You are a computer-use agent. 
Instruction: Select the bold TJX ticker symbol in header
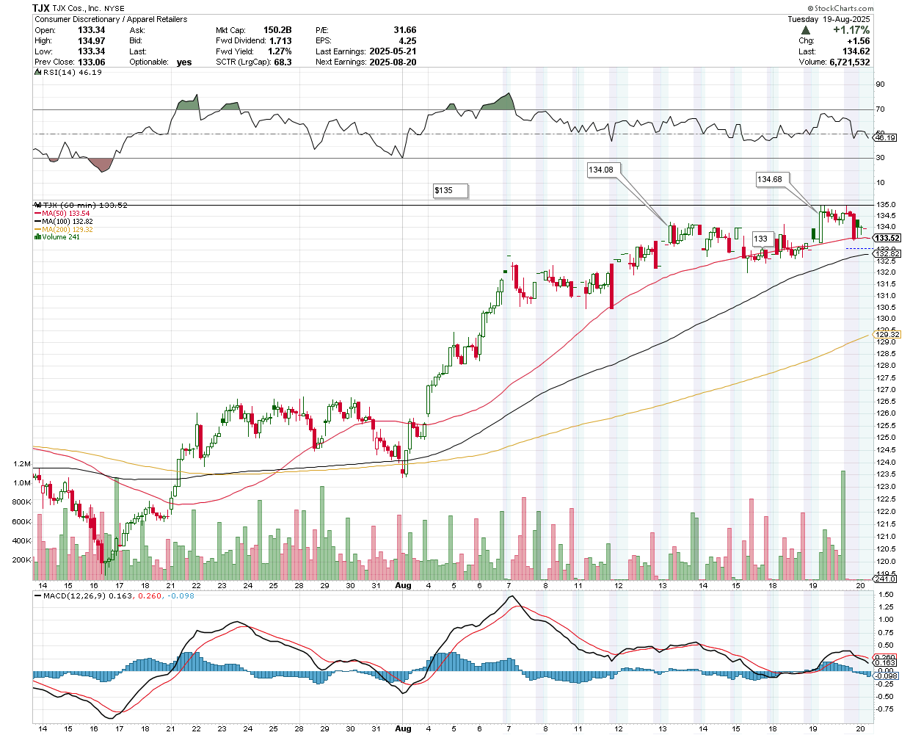click(41, 7)
